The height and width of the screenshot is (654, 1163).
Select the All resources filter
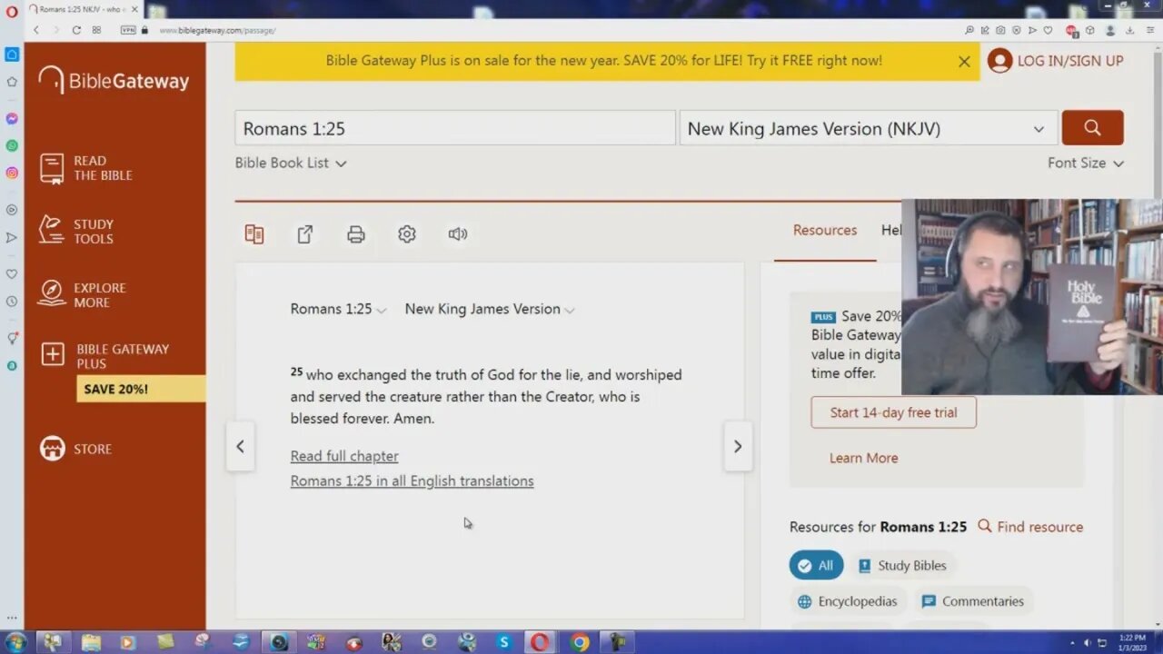pos(816,565)
